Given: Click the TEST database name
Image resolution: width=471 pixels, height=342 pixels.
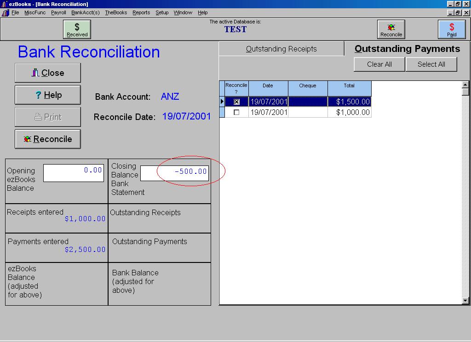Looking at the screenshot, I should tap(235, 29).
